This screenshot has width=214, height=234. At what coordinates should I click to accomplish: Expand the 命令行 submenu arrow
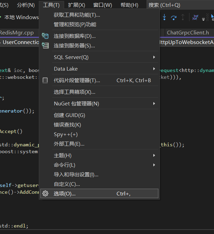[x=154, y=165]
